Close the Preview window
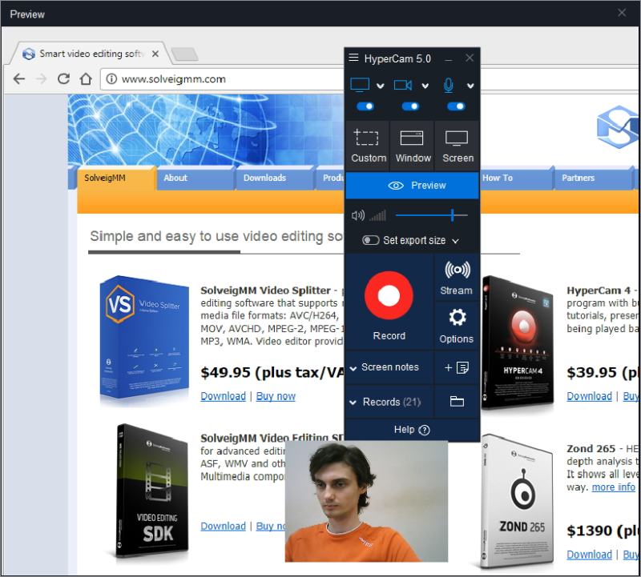 click(622, 13)
